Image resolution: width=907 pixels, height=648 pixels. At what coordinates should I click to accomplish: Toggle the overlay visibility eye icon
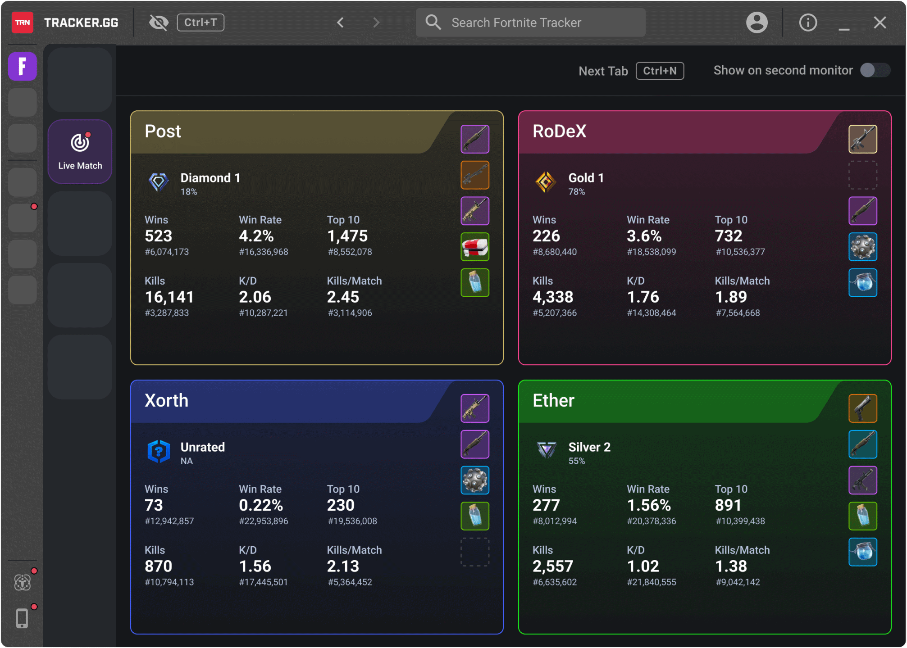tap(159, 23)
